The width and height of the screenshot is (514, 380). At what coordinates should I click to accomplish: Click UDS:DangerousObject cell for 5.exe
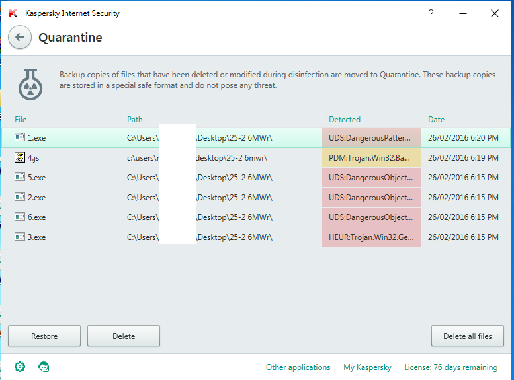point(371,178)
